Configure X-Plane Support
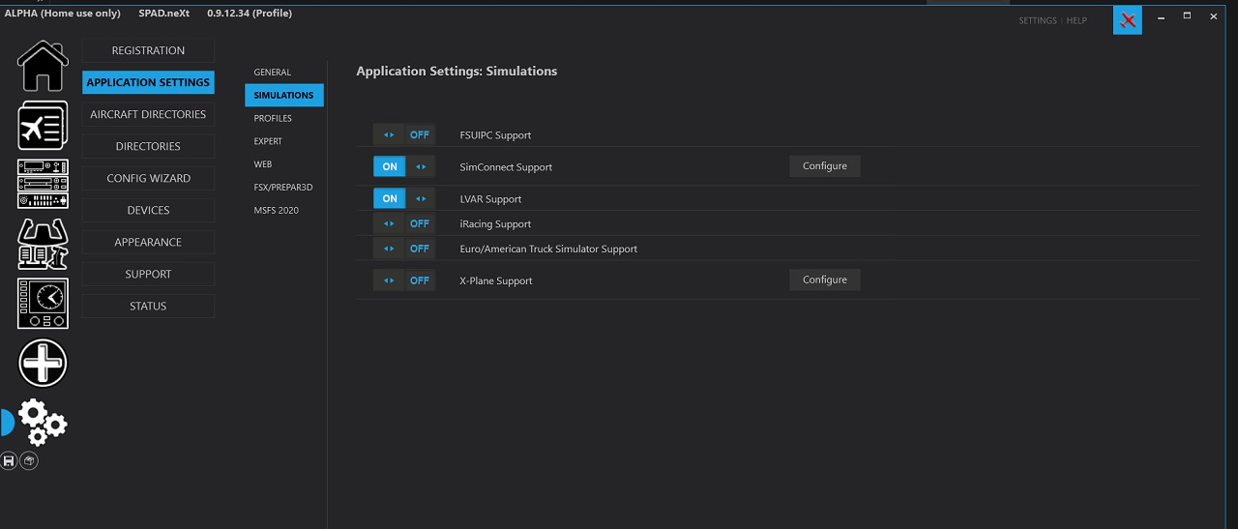 [825, 279]
